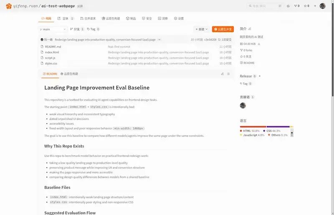Click download icon next to 64.00 KiB
Viewport: 334px width, 215px height.
coord(259,44)
